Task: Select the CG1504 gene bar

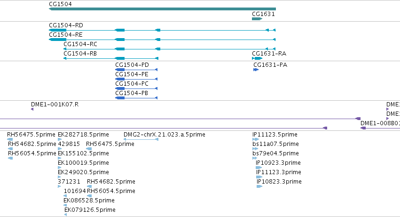Action: coord(162,9)
